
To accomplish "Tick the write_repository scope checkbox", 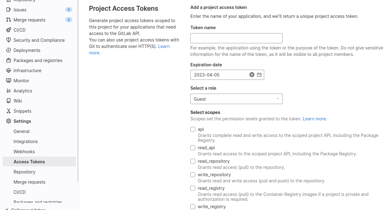I will click(193, 175).
